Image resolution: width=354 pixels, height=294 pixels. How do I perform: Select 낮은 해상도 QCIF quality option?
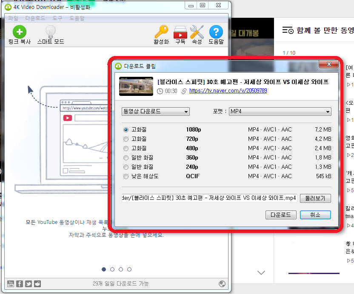pos(126,176)
